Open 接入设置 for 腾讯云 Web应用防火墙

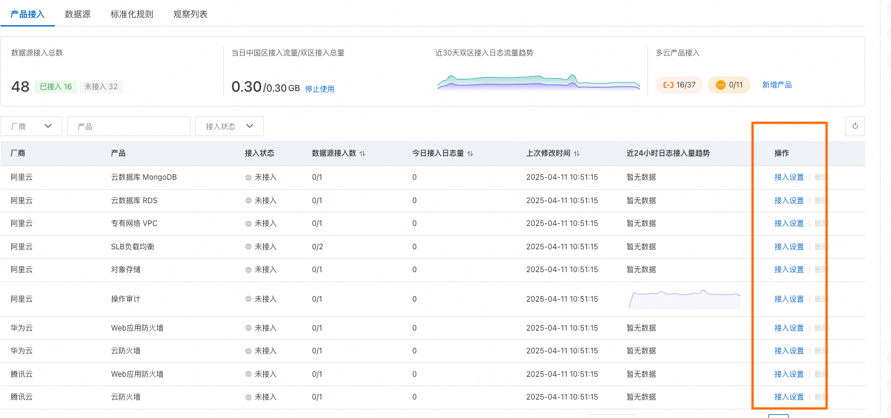pos(789,374)
